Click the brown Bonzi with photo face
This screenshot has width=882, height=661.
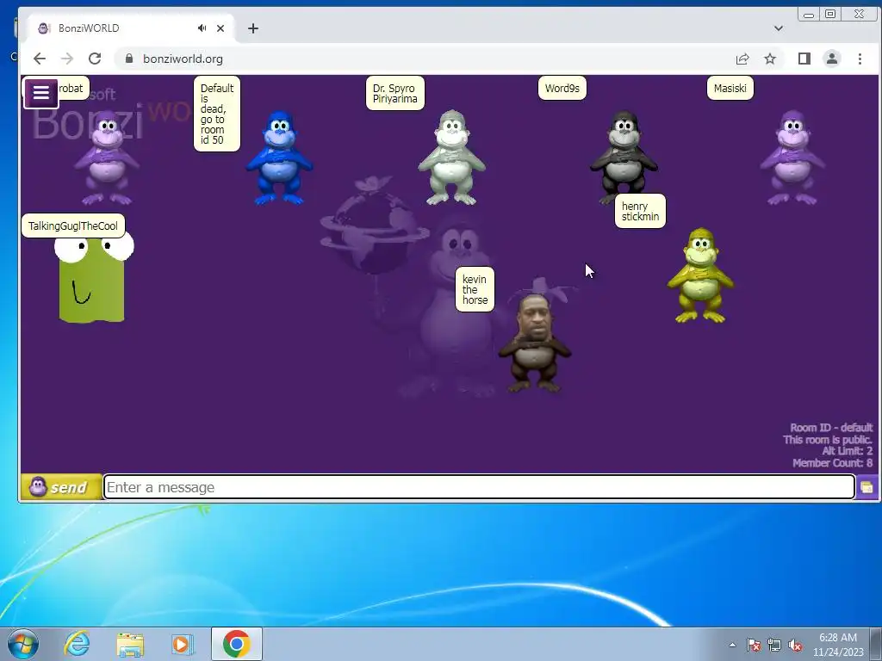coord(534,343)
